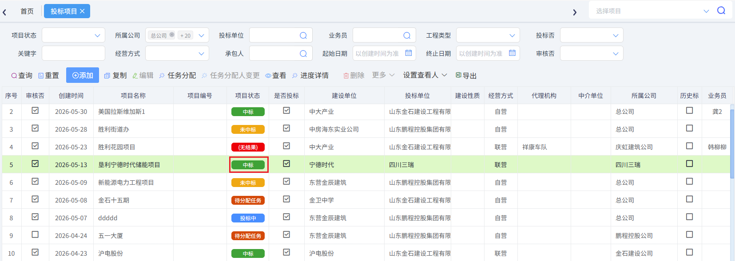Toggle 审核否 checkbox for 五一大厦 row
The image size is (735, 261).
(35, 235)
